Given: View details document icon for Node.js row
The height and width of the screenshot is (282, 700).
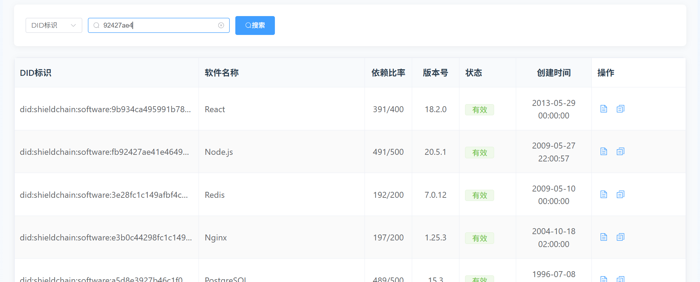Looking at the screenshot, I should click(604, 152).
